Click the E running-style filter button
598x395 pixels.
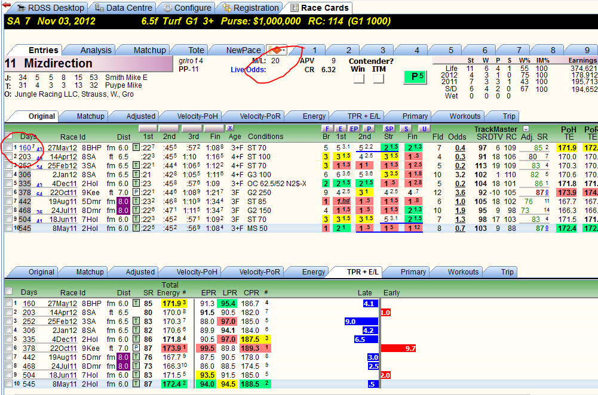point(340,129)
